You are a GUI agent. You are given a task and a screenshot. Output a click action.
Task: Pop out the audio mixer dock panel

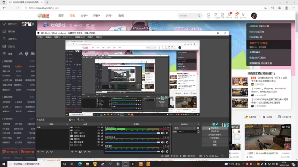tap(170, 124)
